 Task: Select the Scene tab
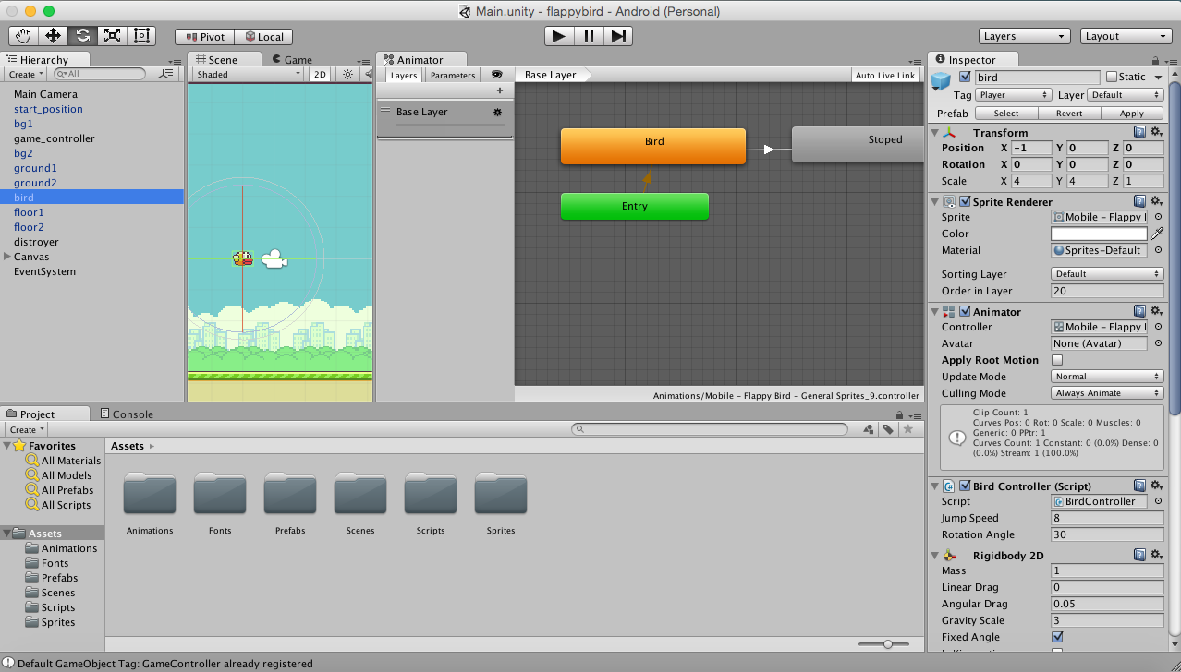click(x=223, y=59)
